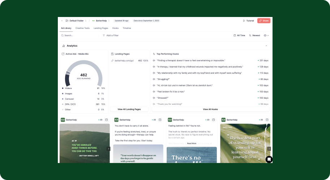Play the "Feel broken fix it" hook icon

coord(154,91)
